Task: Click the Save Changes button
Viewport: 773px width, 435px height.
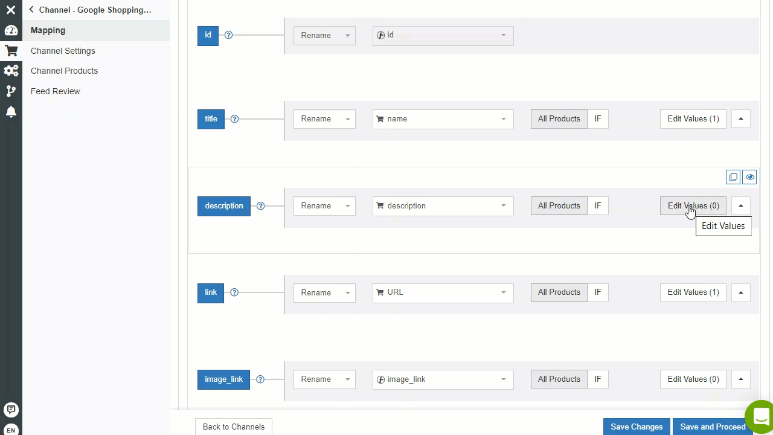Action: [637, 427]
